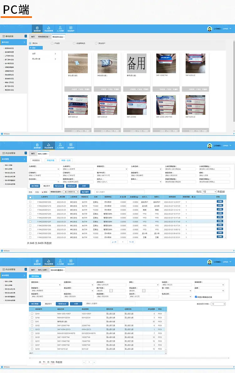Open the SKF-1206ETN9 product image

click(166, 63)
